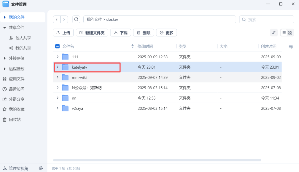This screenshot has width=299, height=172.
Task: Click the katelyatv folder icon
Action: (x=65, y=67)
